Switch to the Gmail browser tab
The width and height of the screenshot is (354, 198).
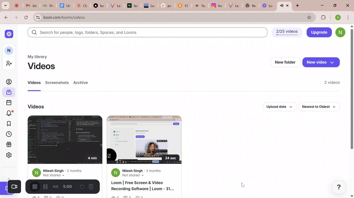[31, 5]
